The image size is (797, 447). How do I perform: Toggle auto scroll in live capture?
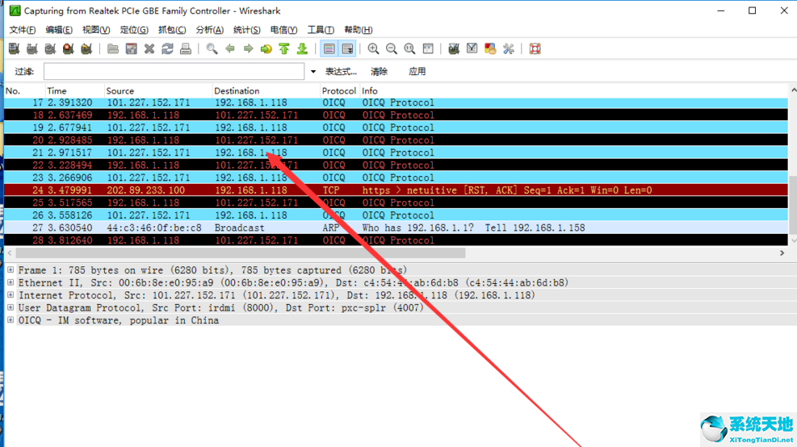click(348, 48)
